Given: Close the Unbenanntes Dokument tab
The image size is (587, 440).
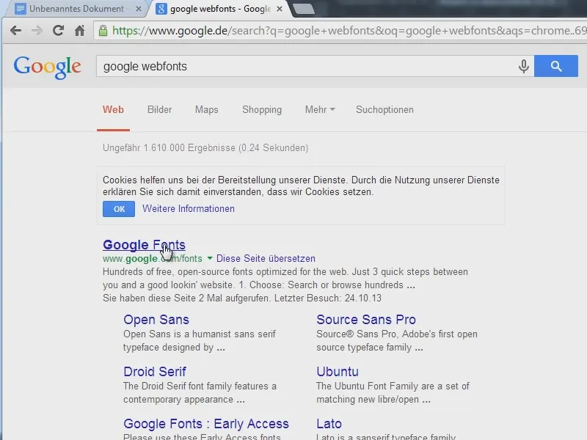Looking at the screenshot, I should click(139, 9).
